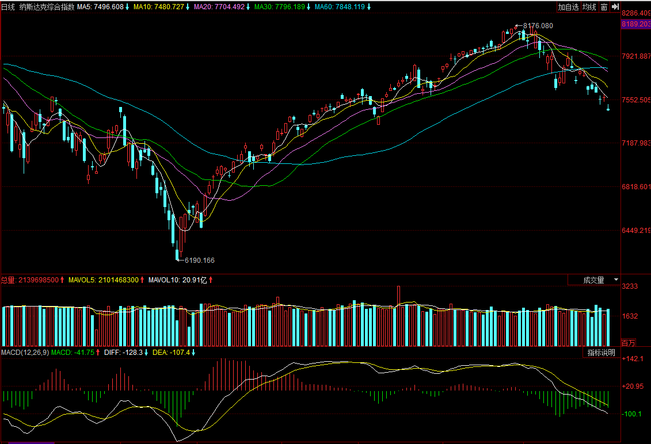Click the 指标说明 button

601,353
